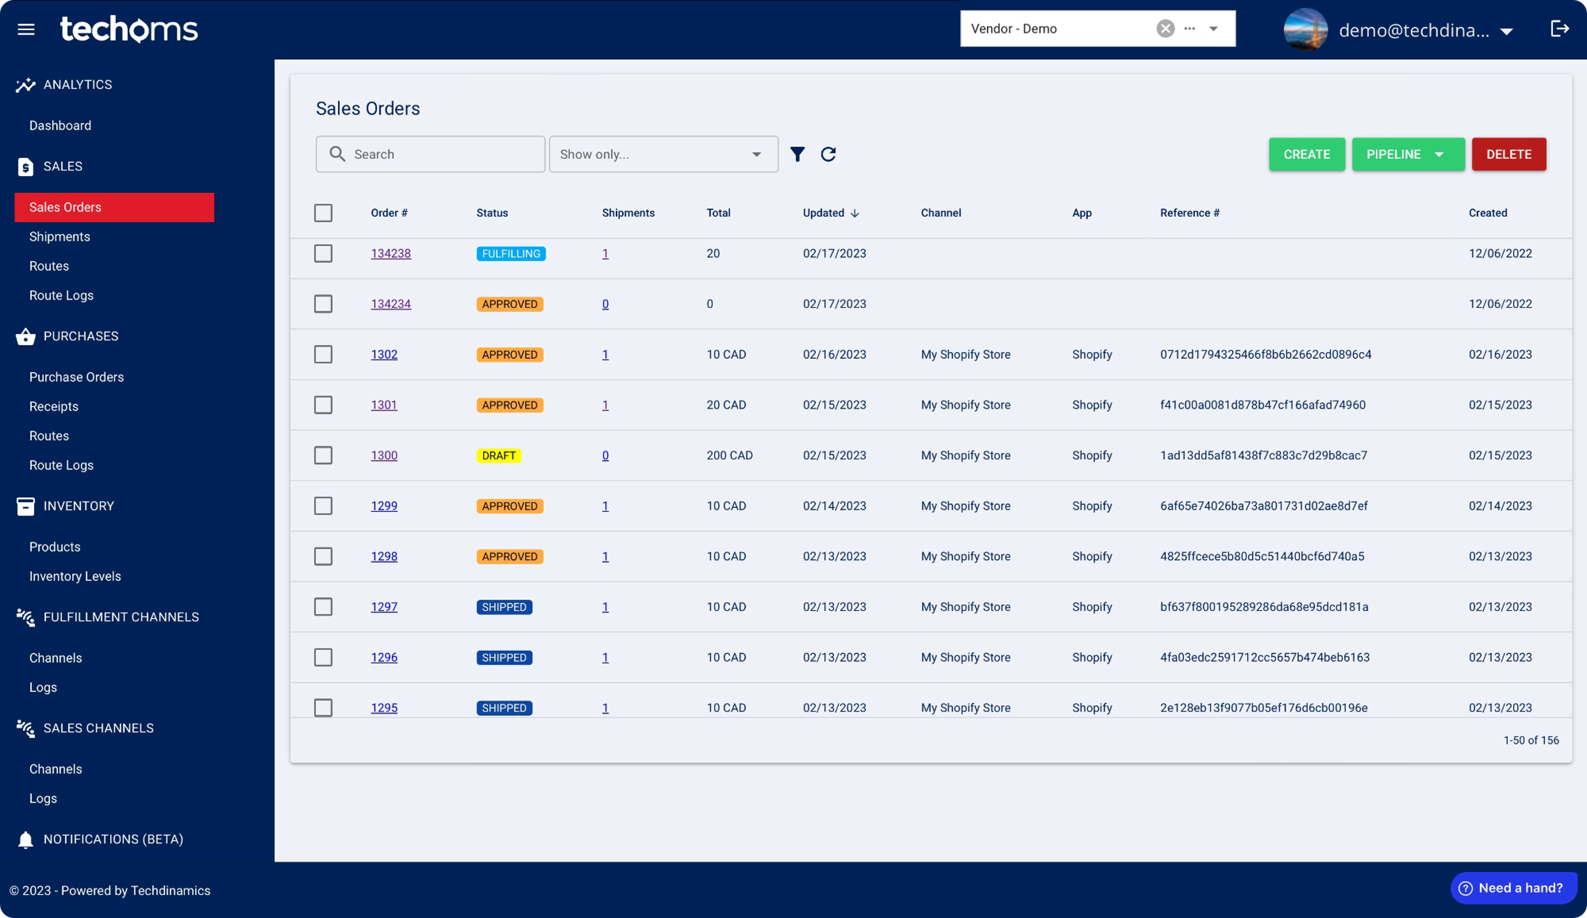Navigate to Shipments in the sidebar
Screen dimensions: 1587x918
click(59, 236)
